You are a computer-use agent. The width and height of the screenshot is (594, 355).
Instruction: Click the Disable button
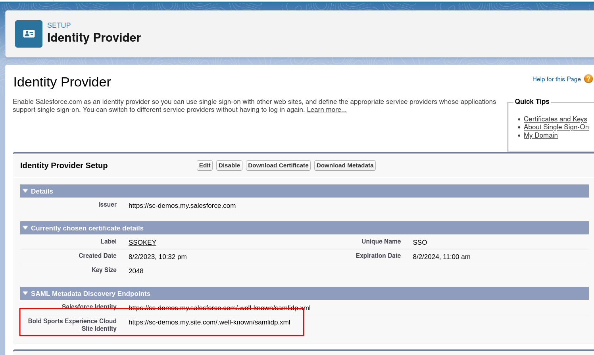click(x=229, y=165)
